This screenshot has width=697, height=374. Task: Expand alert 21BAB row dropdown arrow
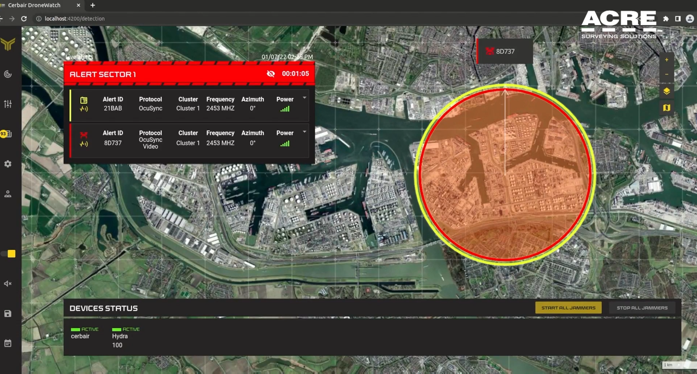point(304,98)
